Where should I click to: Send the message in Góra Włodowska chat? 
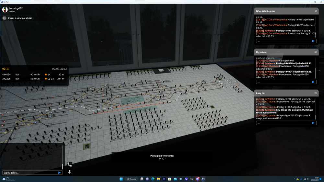pos(313,41)
